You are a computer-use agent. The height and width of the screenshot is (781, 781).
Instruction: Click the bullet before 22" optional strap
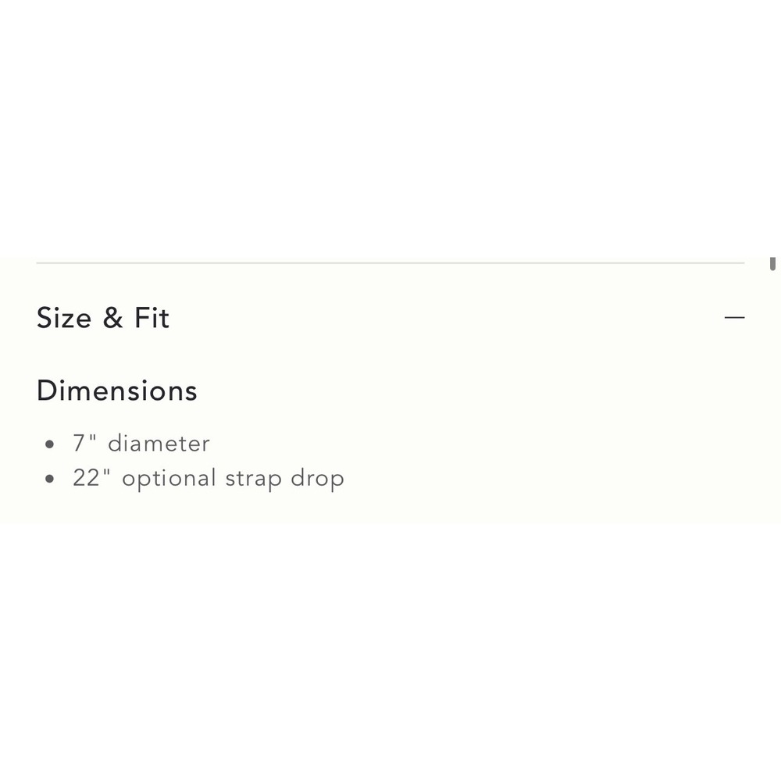[49, 479]
